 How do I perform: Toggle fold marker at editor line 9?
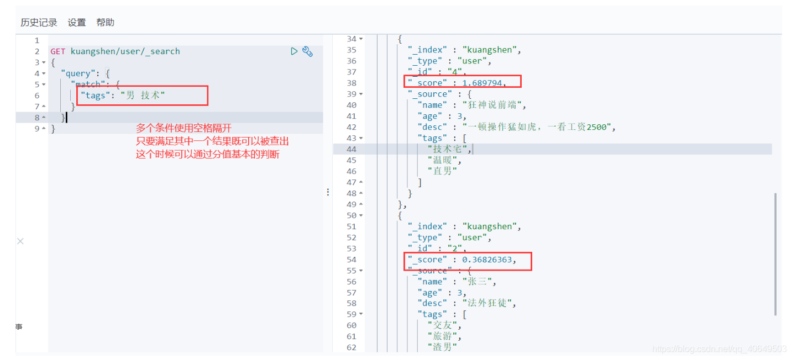pos(44,129)
